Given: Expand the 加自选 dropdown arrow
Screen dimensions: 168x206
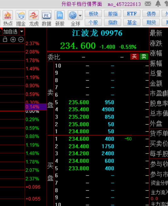Looking at the screenshot, I should click(x=22, y=31).
